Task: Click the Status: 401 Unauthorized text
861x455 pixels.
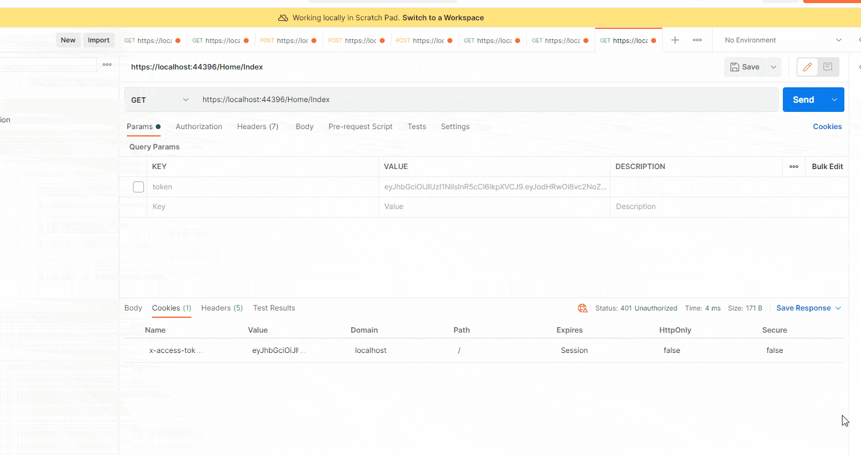Action: 636,308
